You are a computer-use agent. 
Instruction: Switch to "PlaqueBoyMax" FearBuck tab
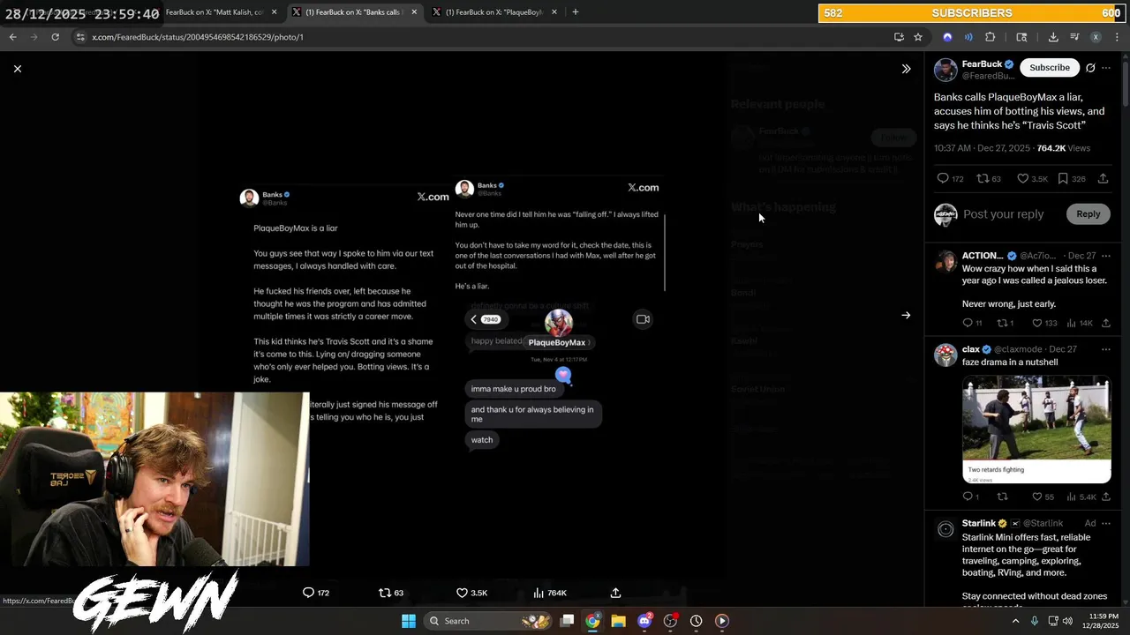point(493,12)
